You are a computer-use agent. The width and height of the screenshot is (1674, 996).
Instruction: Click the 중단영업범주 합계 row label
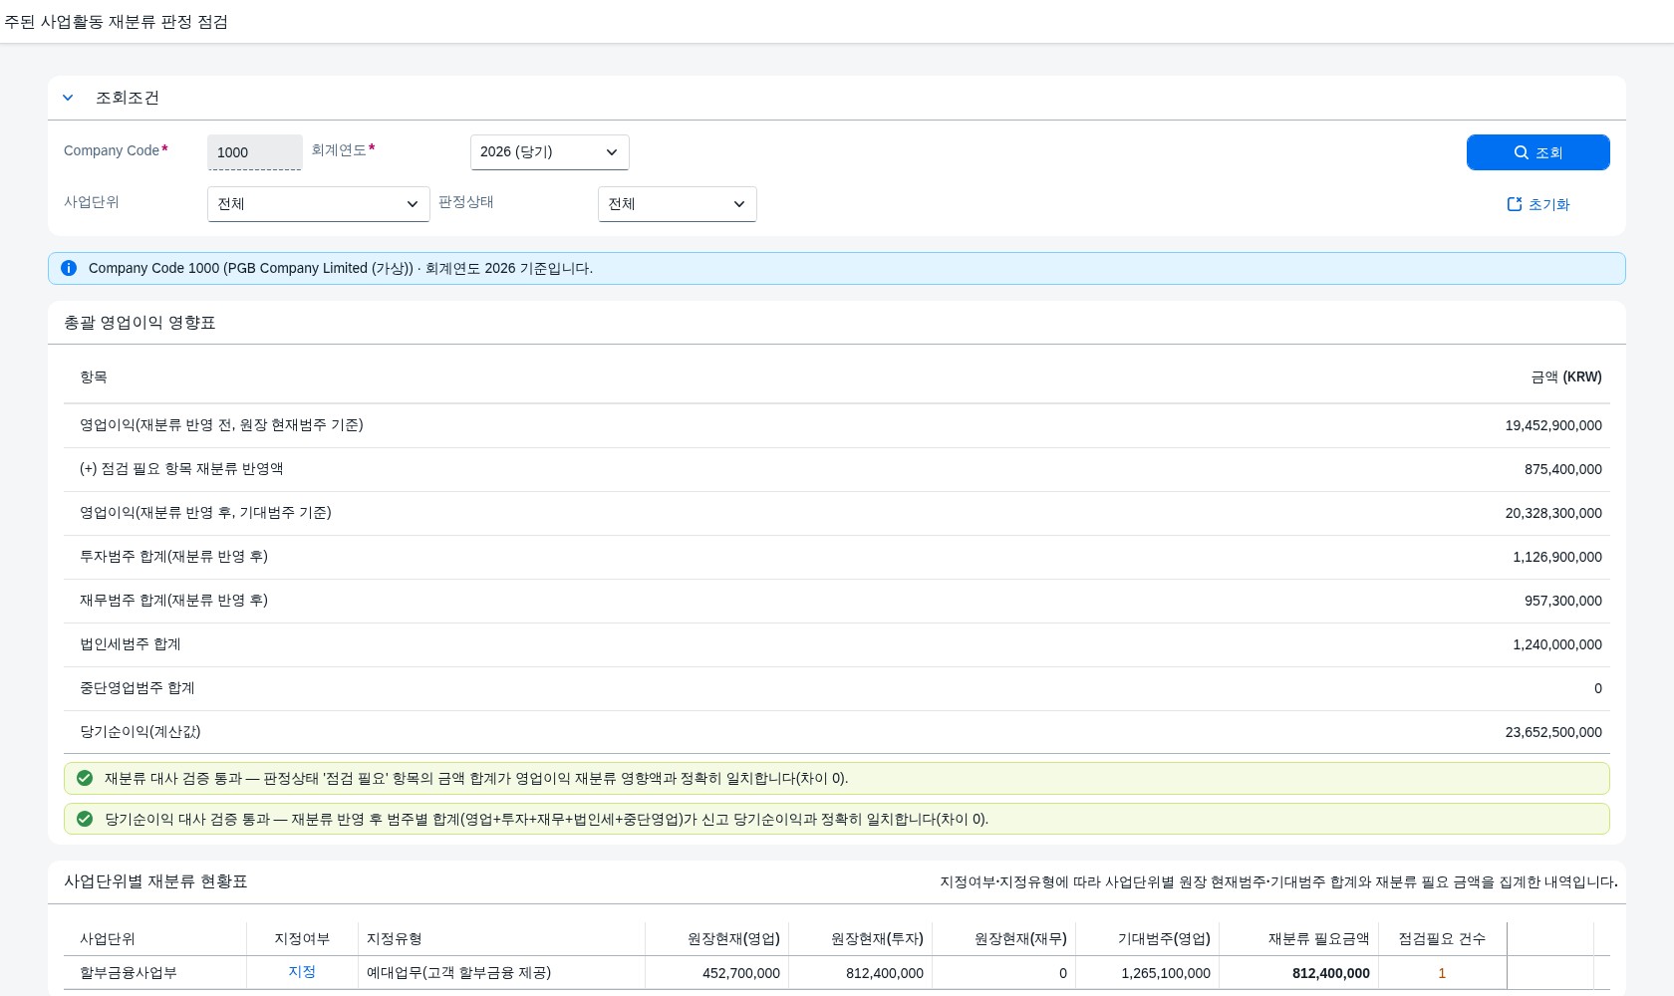pyautogui.click(x=138, y=688)
